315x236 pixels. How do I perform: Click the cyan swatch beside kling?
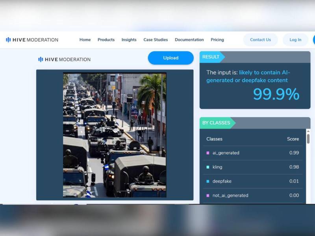208,167
